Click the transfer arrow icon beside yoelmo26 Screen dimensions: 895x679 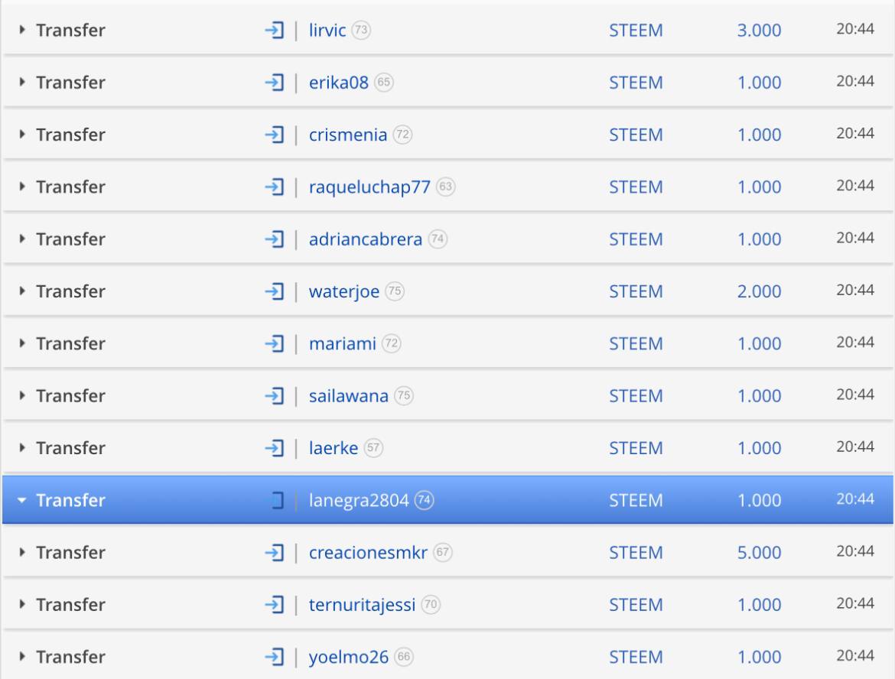pyautogui.click(x=275, y=658)
